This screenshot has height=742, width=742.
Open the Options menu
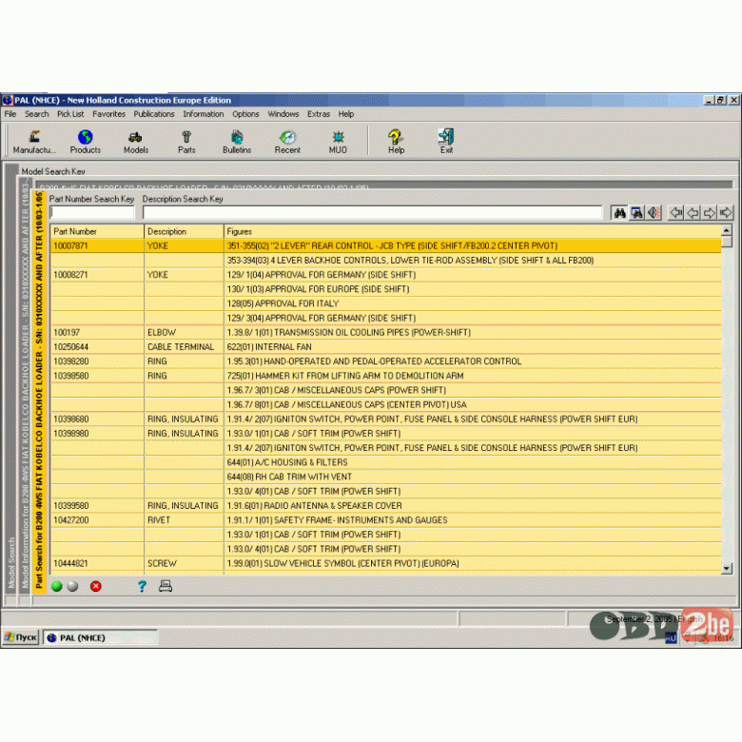[245, 114]
